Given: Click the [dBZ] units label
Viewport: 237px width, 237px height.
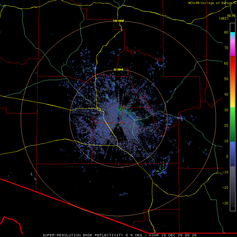Looking at the screenshot, I should tap(224, 18).
